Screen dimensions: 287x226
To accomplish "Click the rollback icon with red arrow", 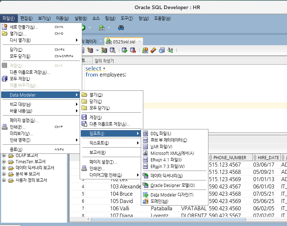I will (x=133, y=50).
